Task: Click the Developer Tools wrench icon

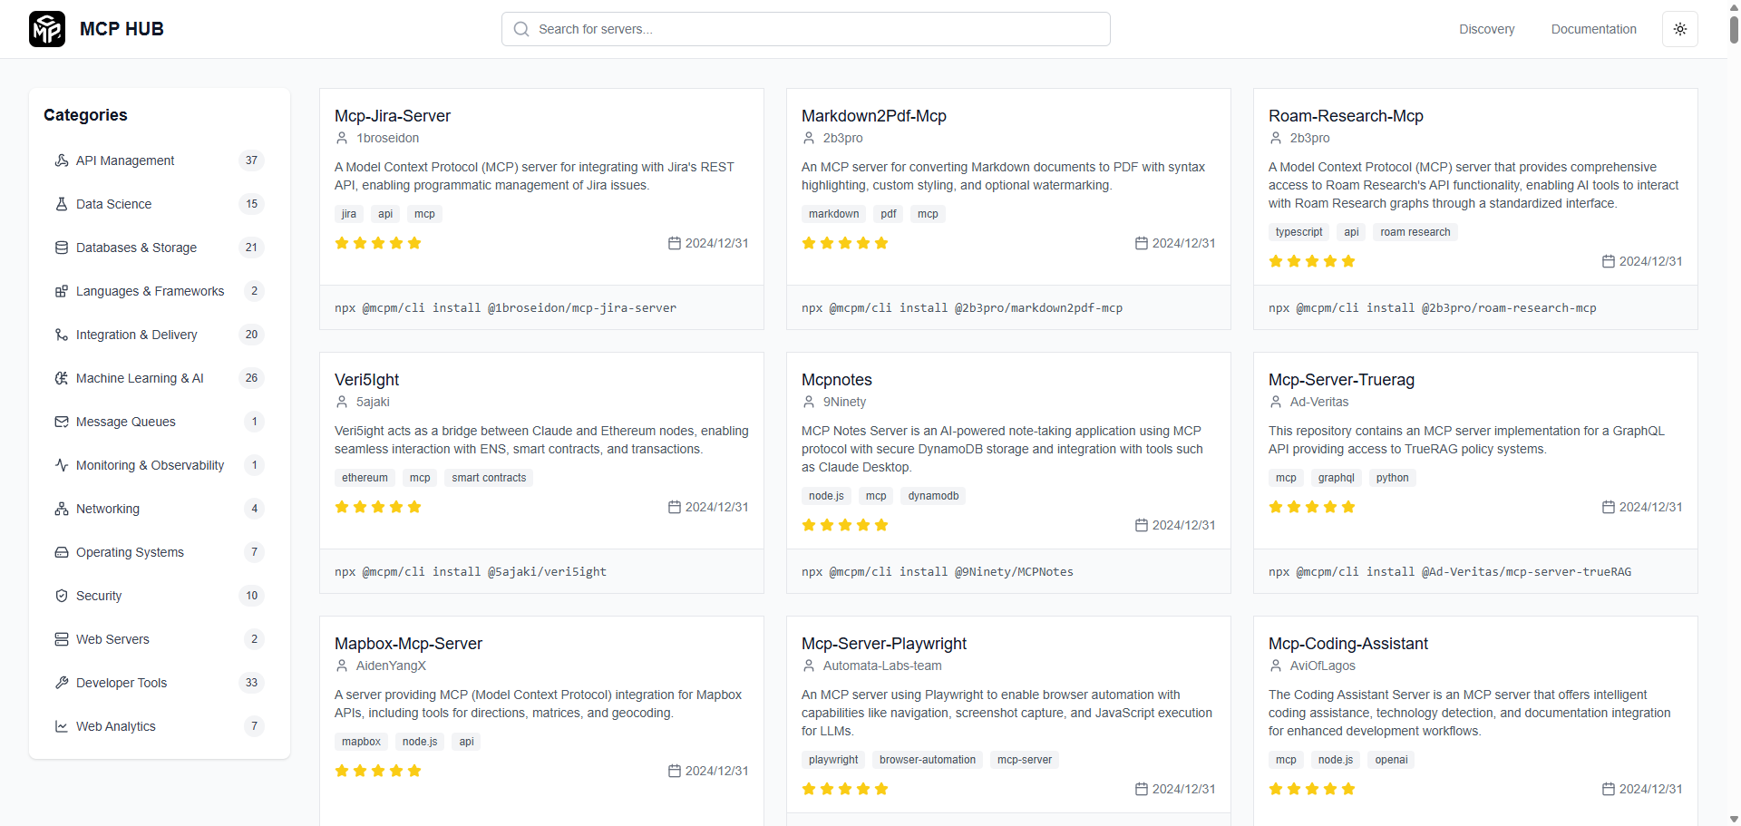Action: [x=62, y=683]
